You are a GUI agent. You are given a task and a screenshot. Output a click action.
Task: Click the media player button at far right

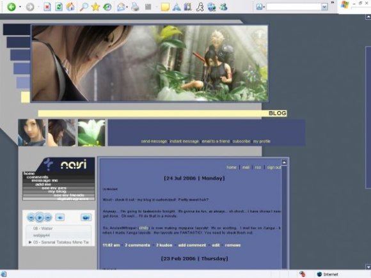pos(86,217)
